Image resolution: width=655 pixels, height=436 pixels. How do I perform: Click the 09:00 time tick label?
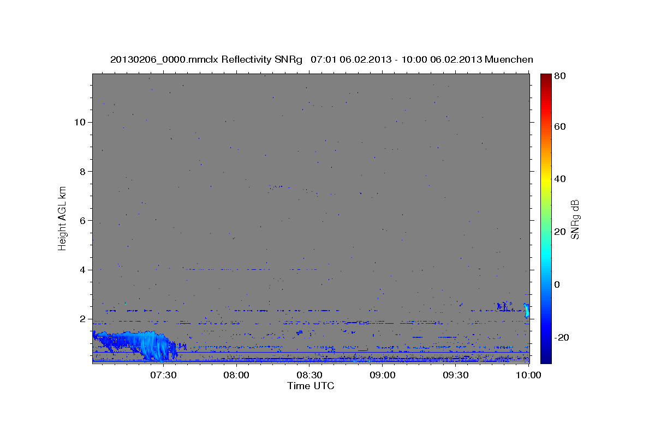(383, 375)
